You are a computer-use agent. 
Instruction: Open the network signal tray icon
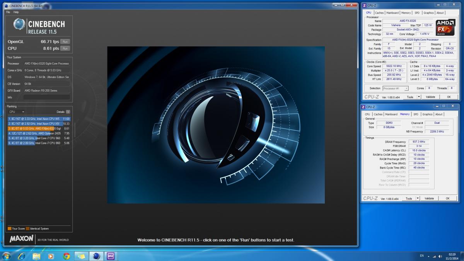tap(435, 256)
